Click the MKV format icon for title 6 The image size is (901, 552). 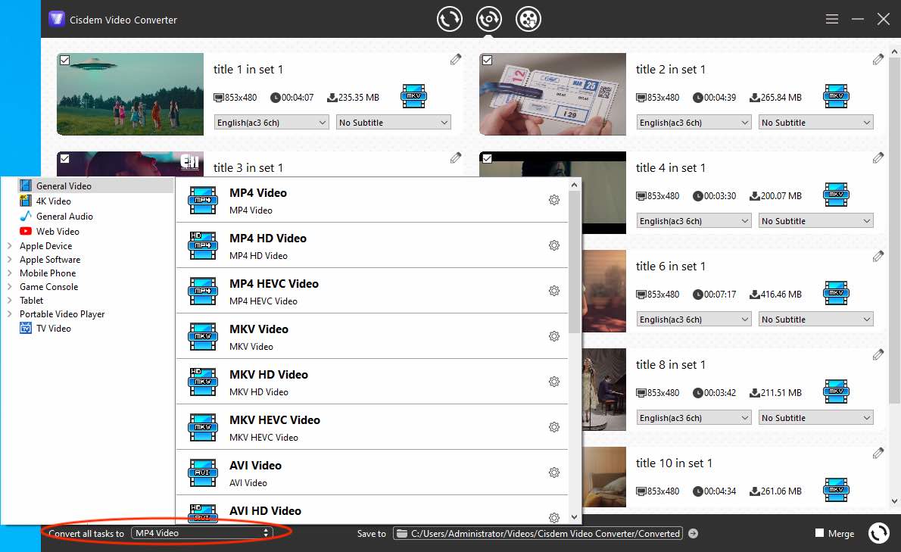pos(836,293)
